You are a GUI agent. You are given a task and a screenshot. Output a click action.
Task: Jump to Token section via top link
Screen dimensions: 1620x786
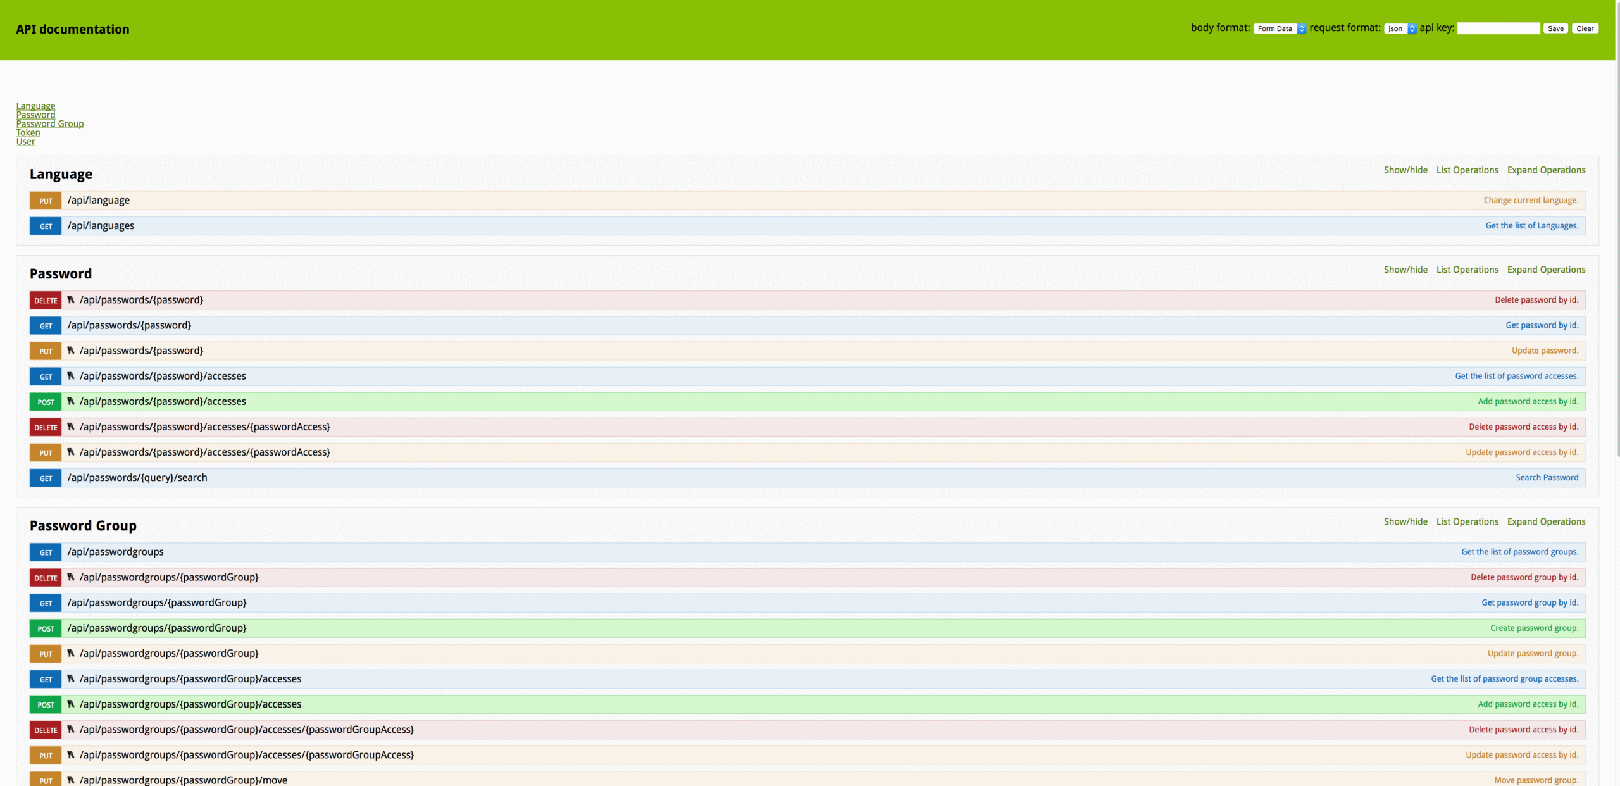coord(28,133)
